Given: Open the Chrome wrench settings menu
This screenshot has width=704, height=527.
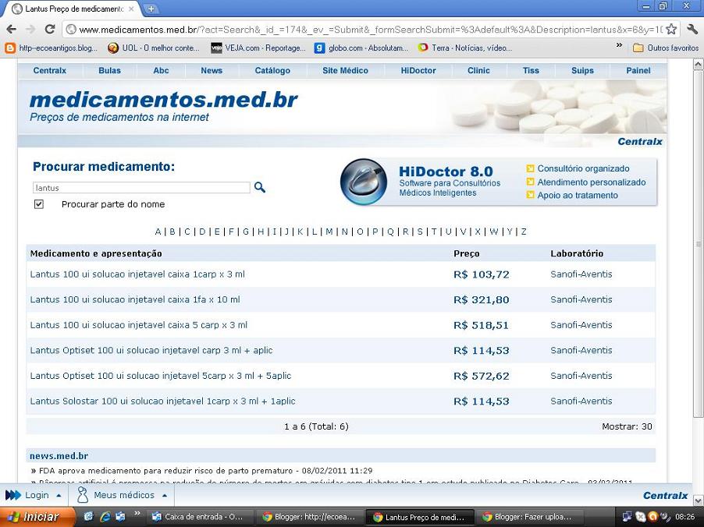Looking at the screenshot, I should pyautogui.click(x=692, y=30).
